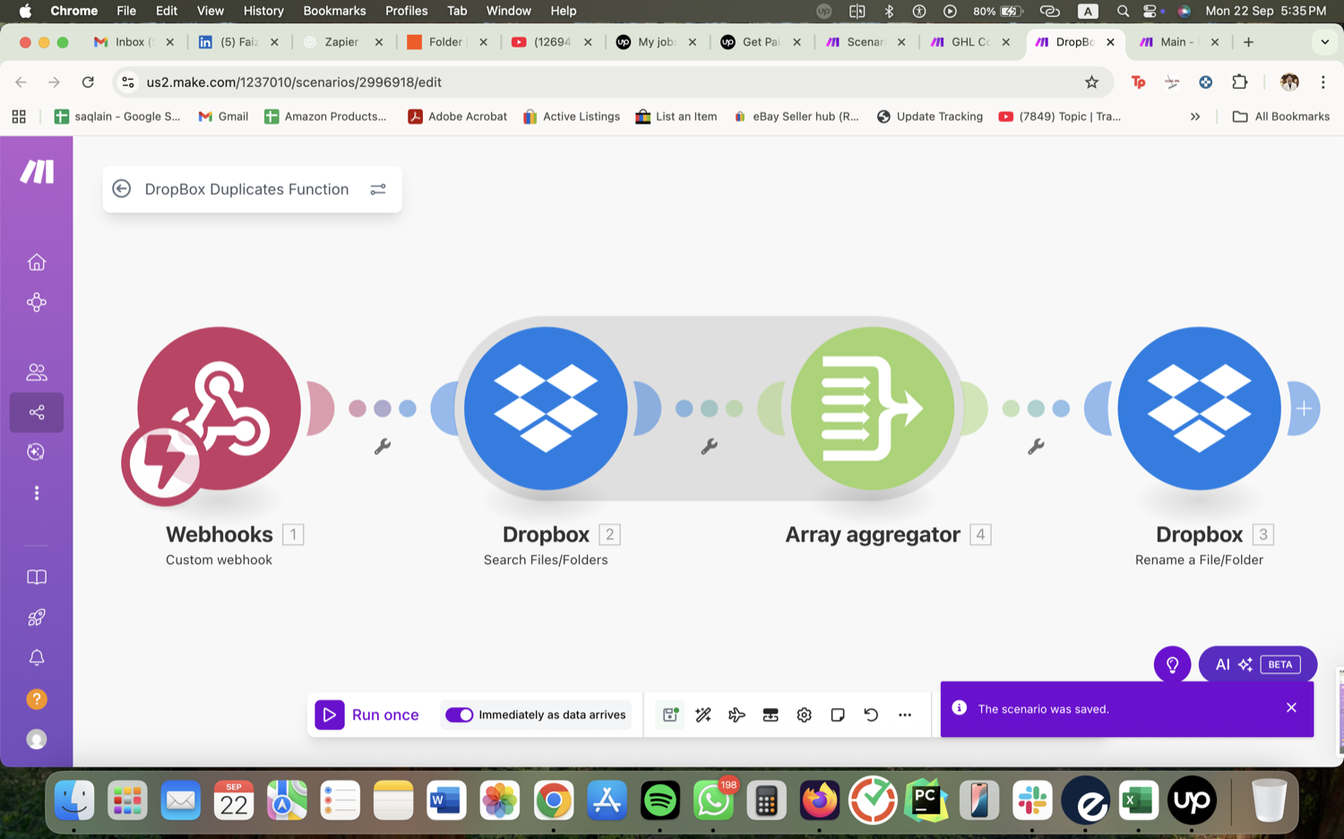
Task: Click Make logo at sidebar top
Action: [x=37, y=171]
